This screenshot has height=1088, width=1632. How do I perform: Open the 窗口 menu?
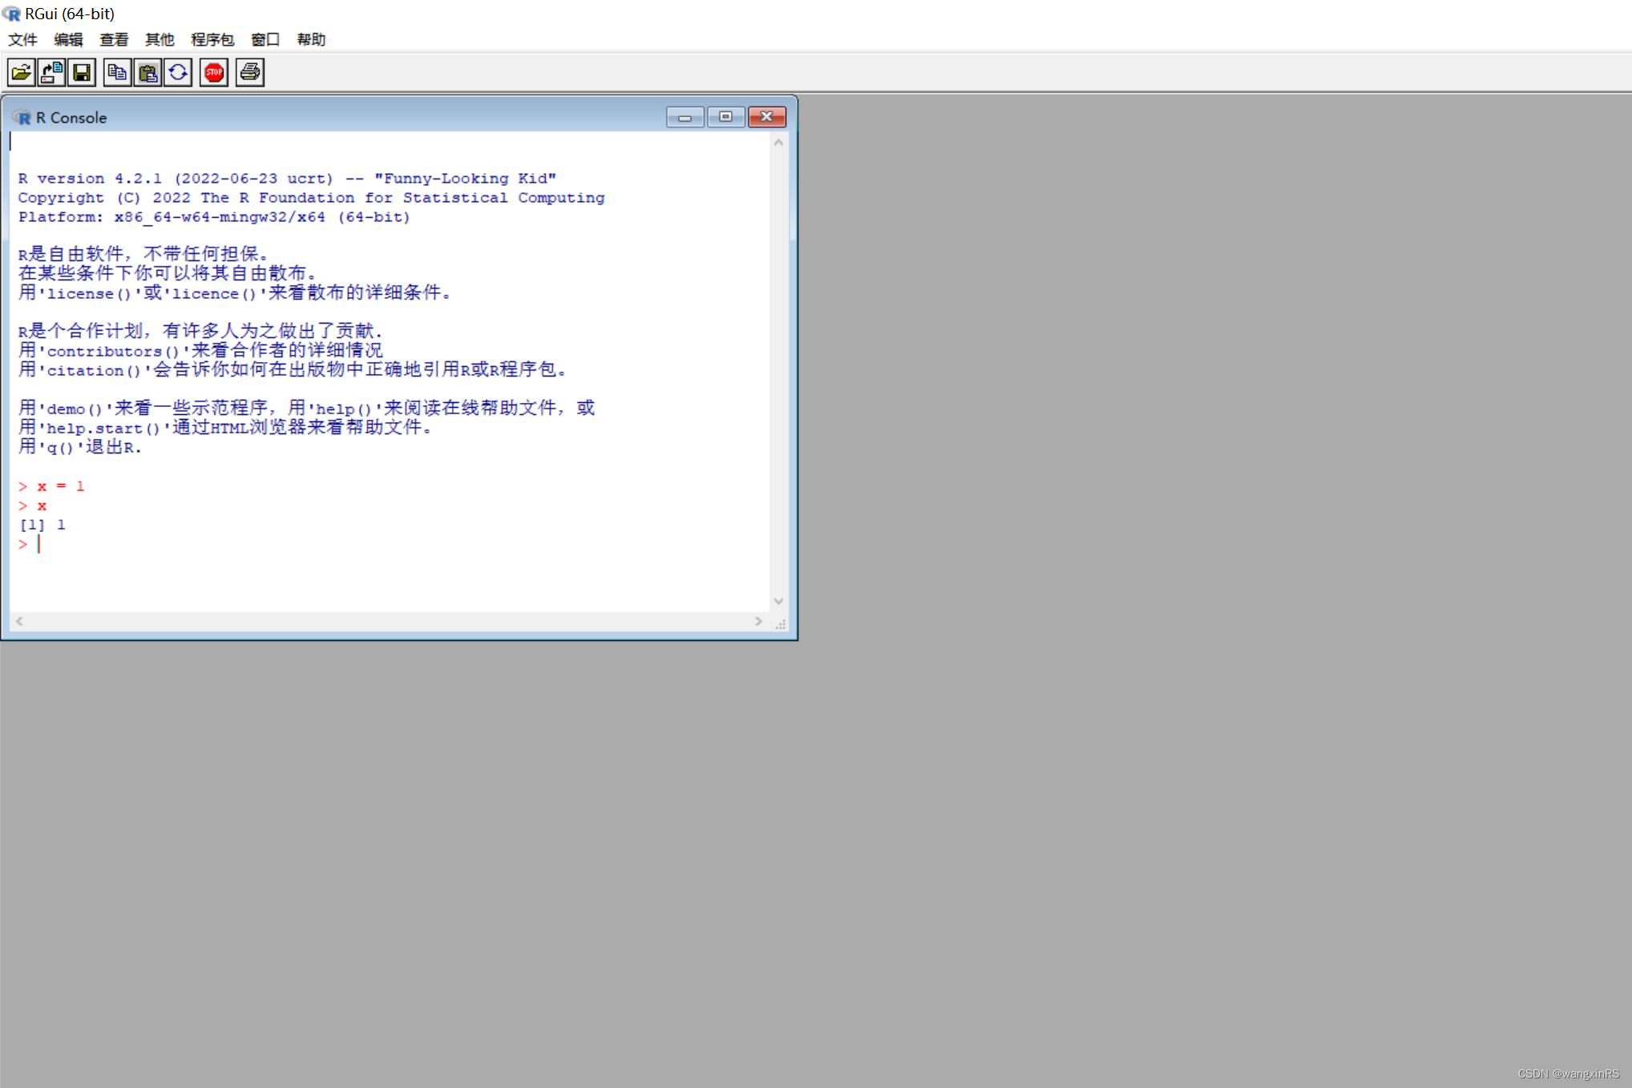(x=265, y=39)
